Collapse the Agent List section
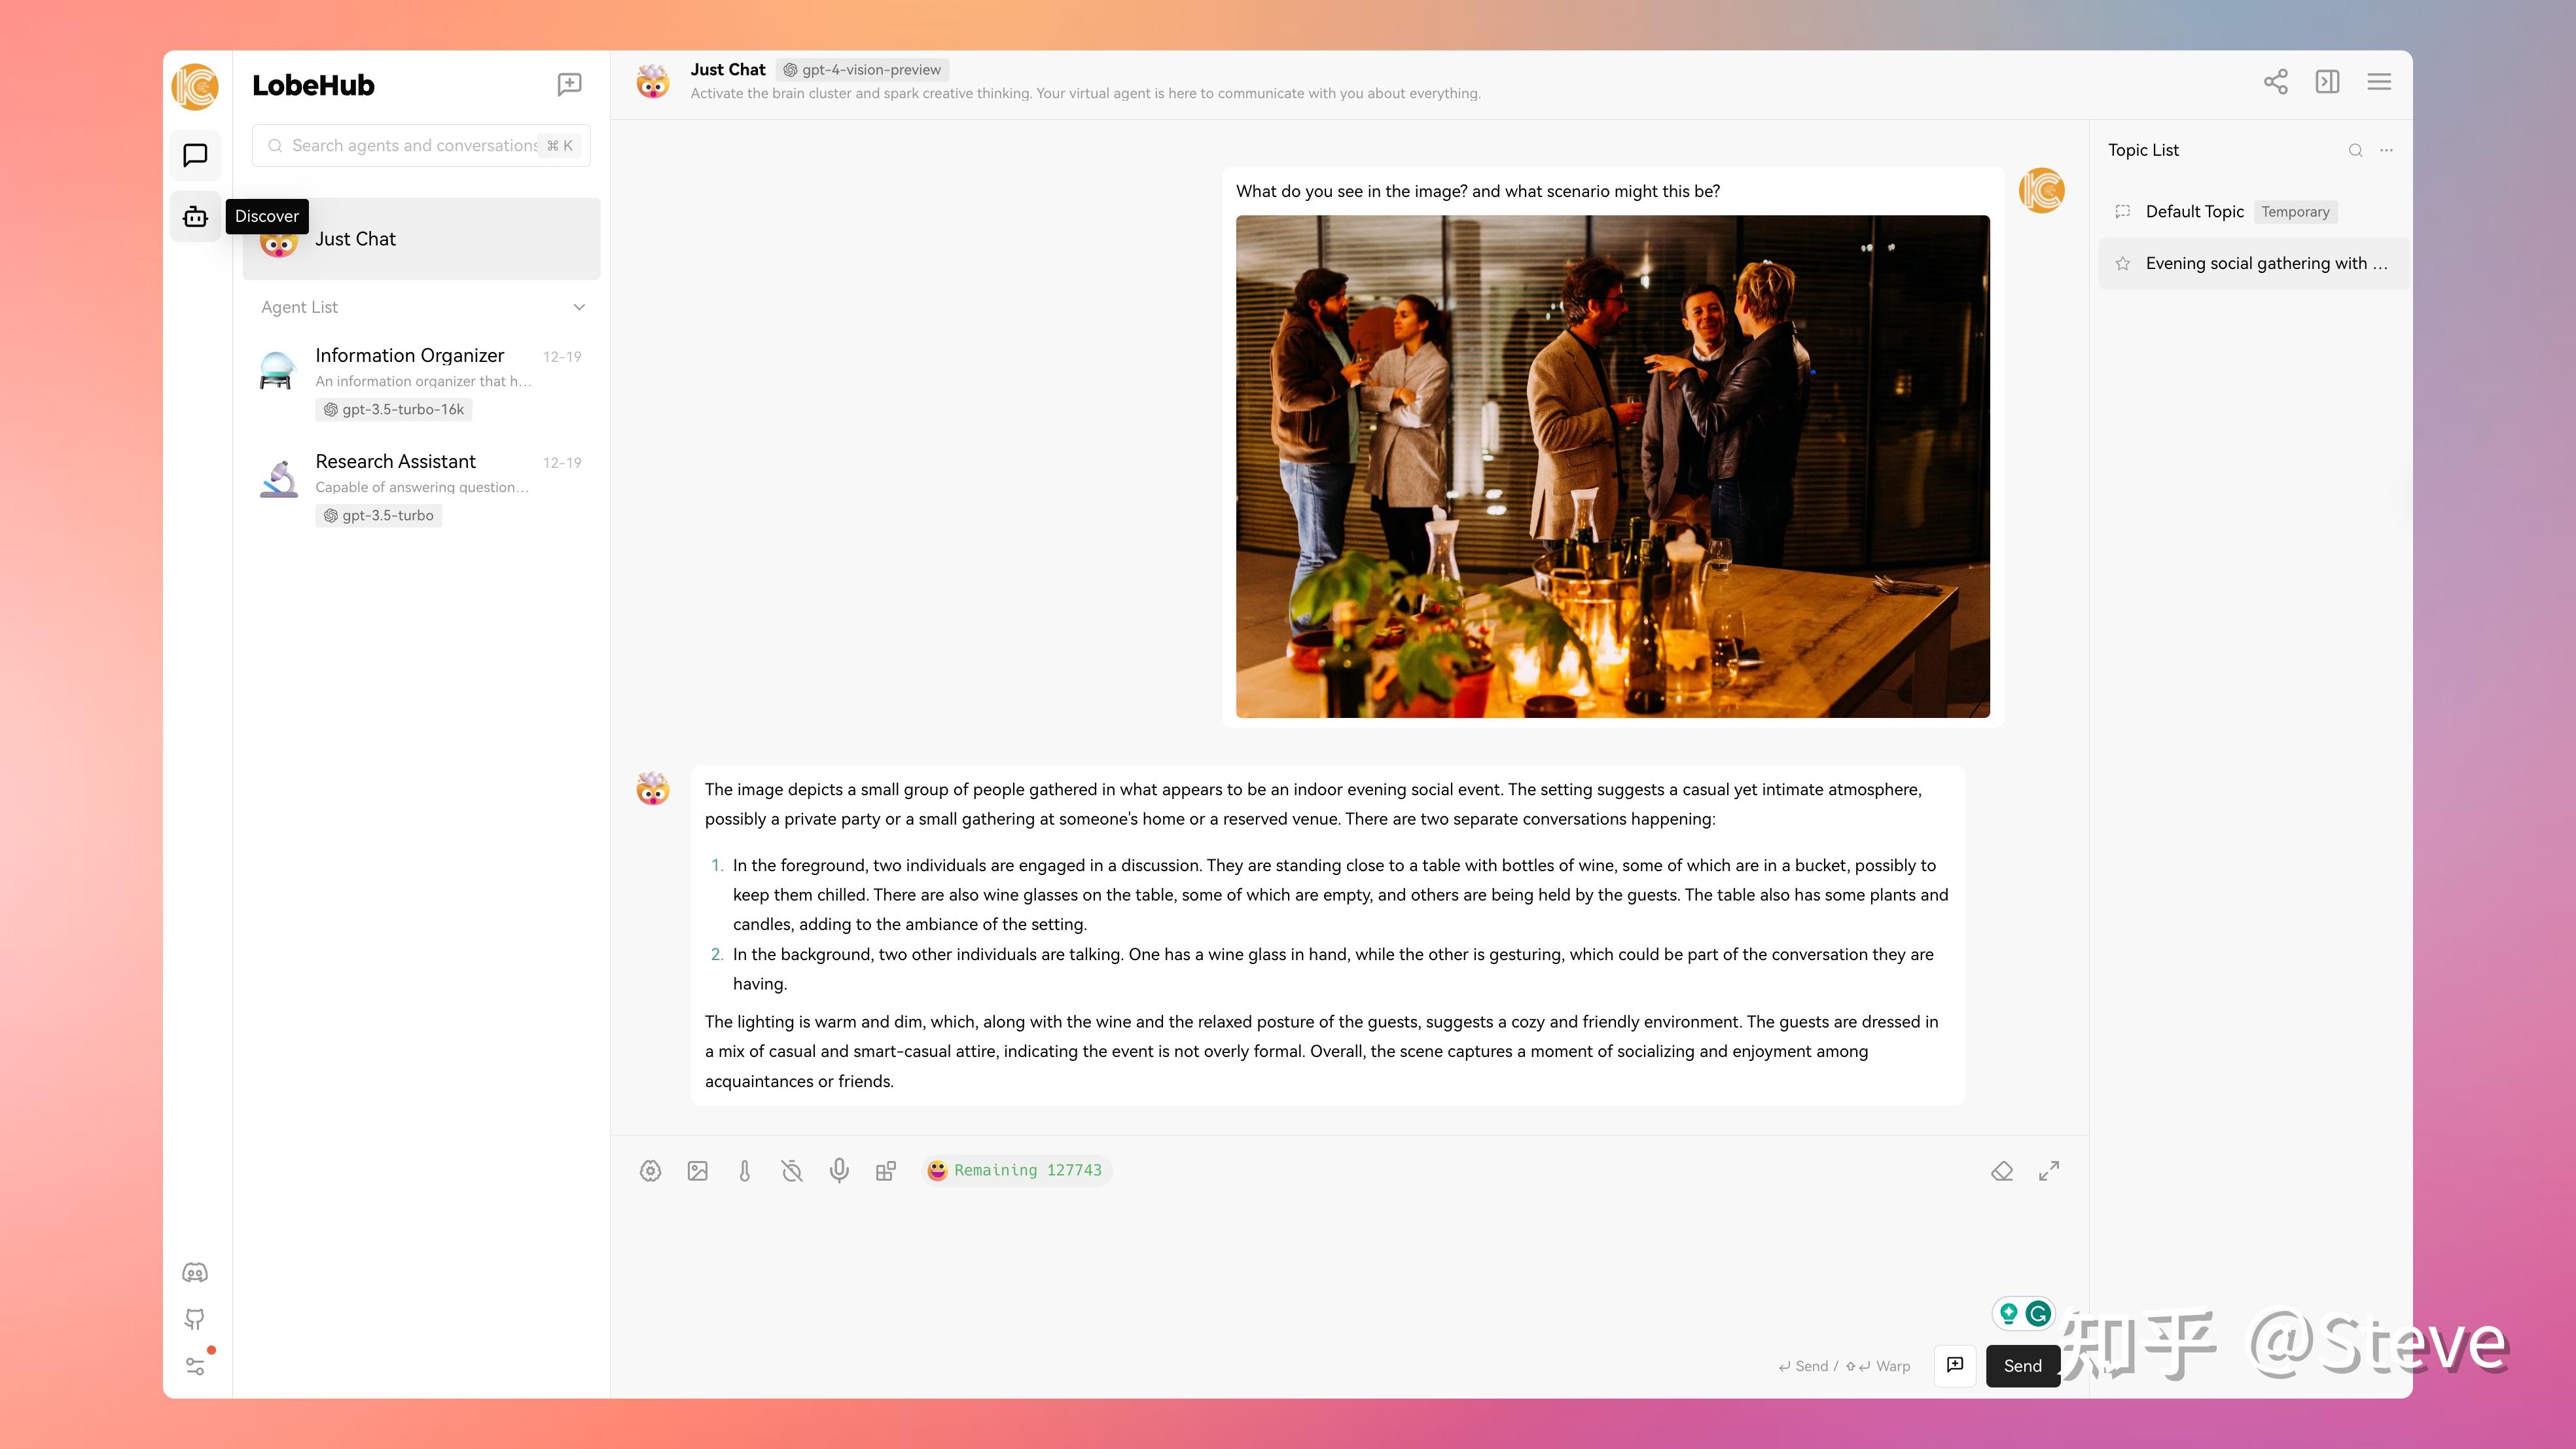Image resolution: width=2576 pixels, height=1449 pixels. tap(579, 307)
